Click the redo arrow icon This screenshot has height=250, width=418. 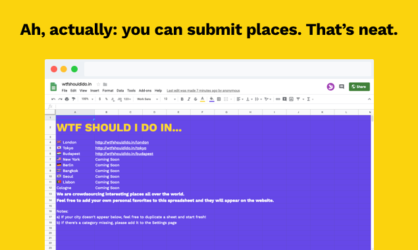[61, 99]
